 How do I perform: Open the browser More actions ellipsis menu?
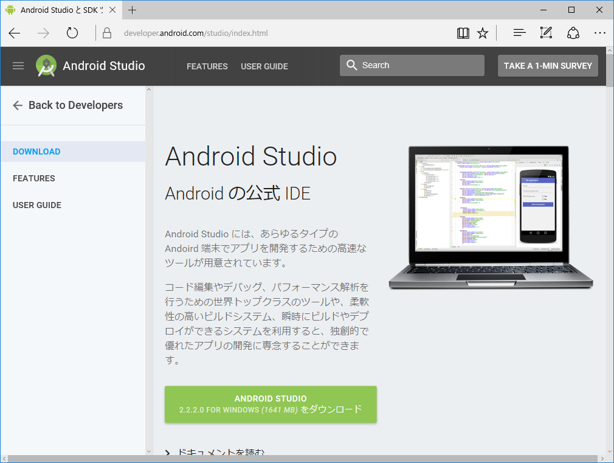tap(600, 33)
